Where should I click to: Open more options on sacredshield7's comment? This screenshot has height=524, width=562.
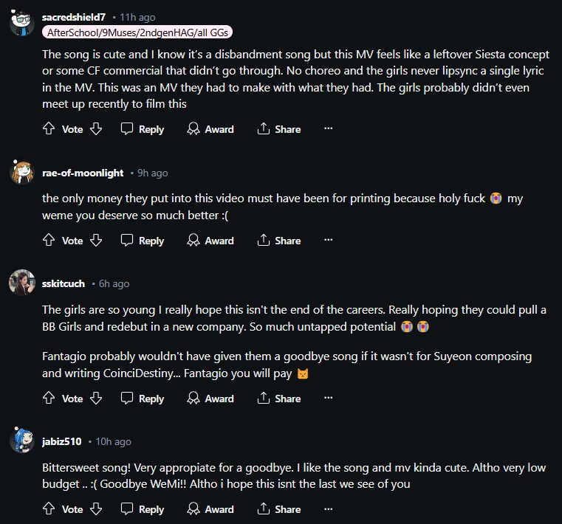point(329,128)
